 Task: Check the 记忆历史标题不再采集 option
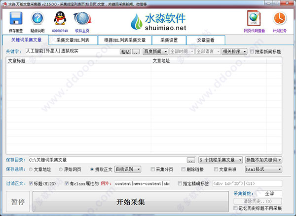pos(235,209)
